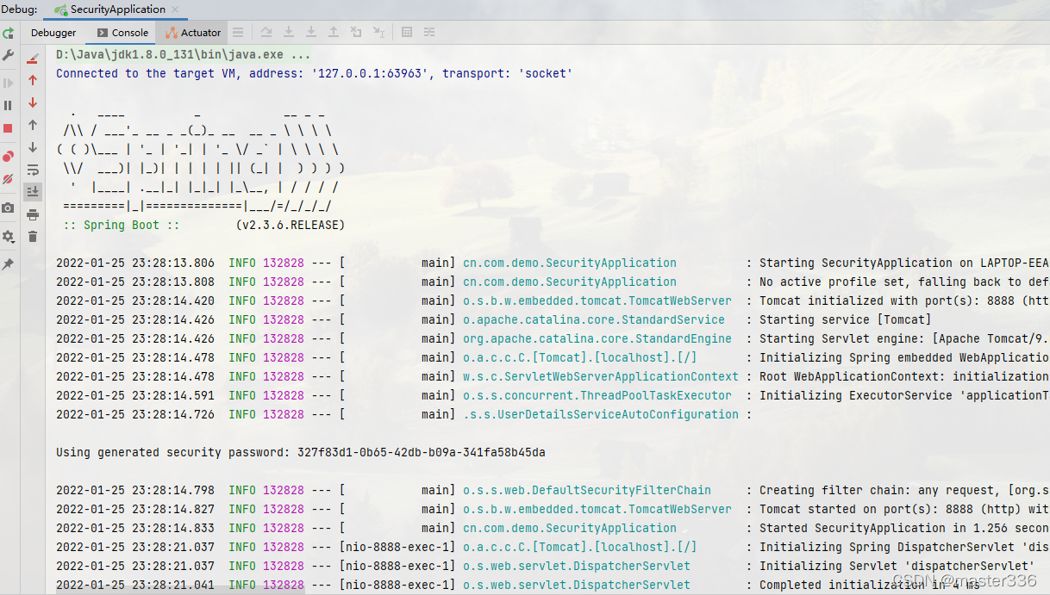Image resolution: width=1050 pixels, height=595 pixels.
Task: Click the Spring Boot v2.3.6.RELEASE banner line
Action: 204,225
